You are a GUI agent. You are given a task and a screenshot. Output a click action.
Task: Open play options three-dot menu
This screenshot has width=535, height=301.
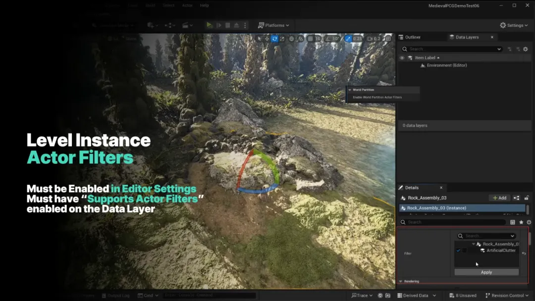coord(245,25)
